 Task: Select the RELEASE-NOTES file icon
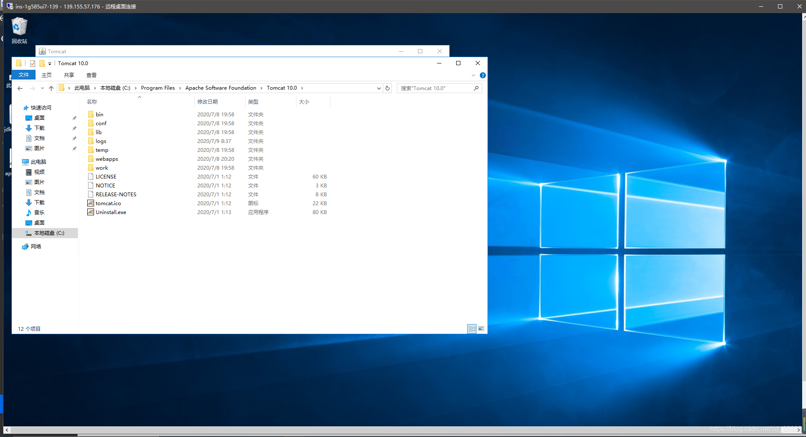click(x=91, y=194)
